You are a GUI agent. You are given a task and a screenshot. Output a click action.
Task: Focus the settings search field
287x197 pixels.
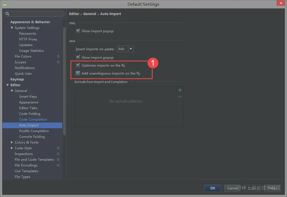(34, 14)
